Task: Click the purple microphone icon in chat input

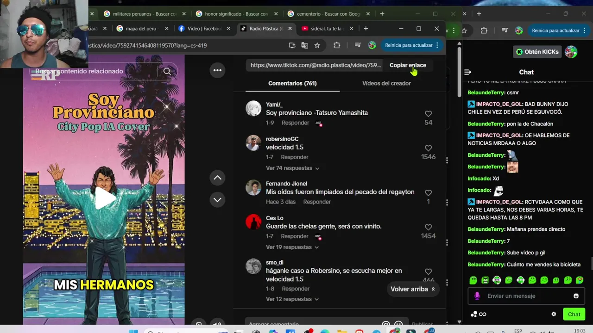Action: [x=477, y=296]
